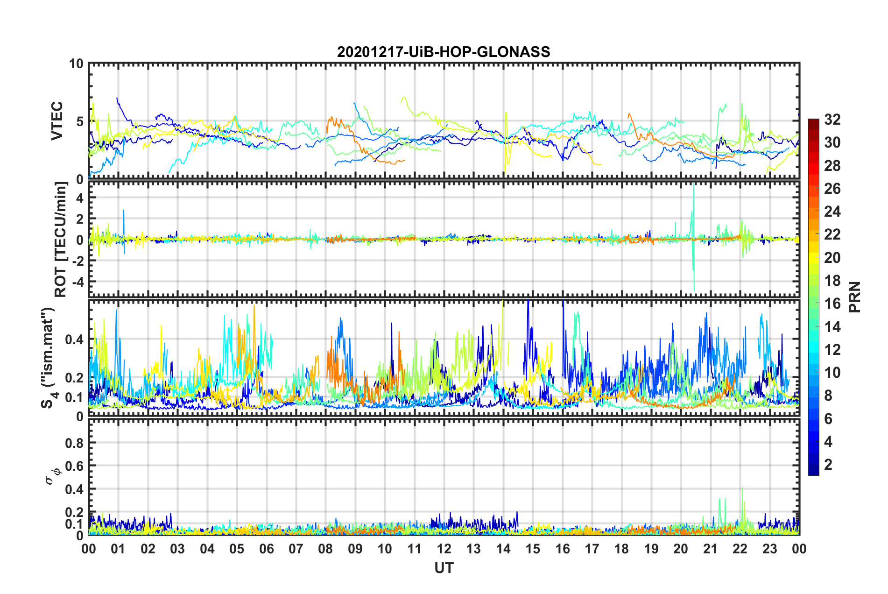
Task: Click x-axis hour tick 01
Action: click(118, 549)
